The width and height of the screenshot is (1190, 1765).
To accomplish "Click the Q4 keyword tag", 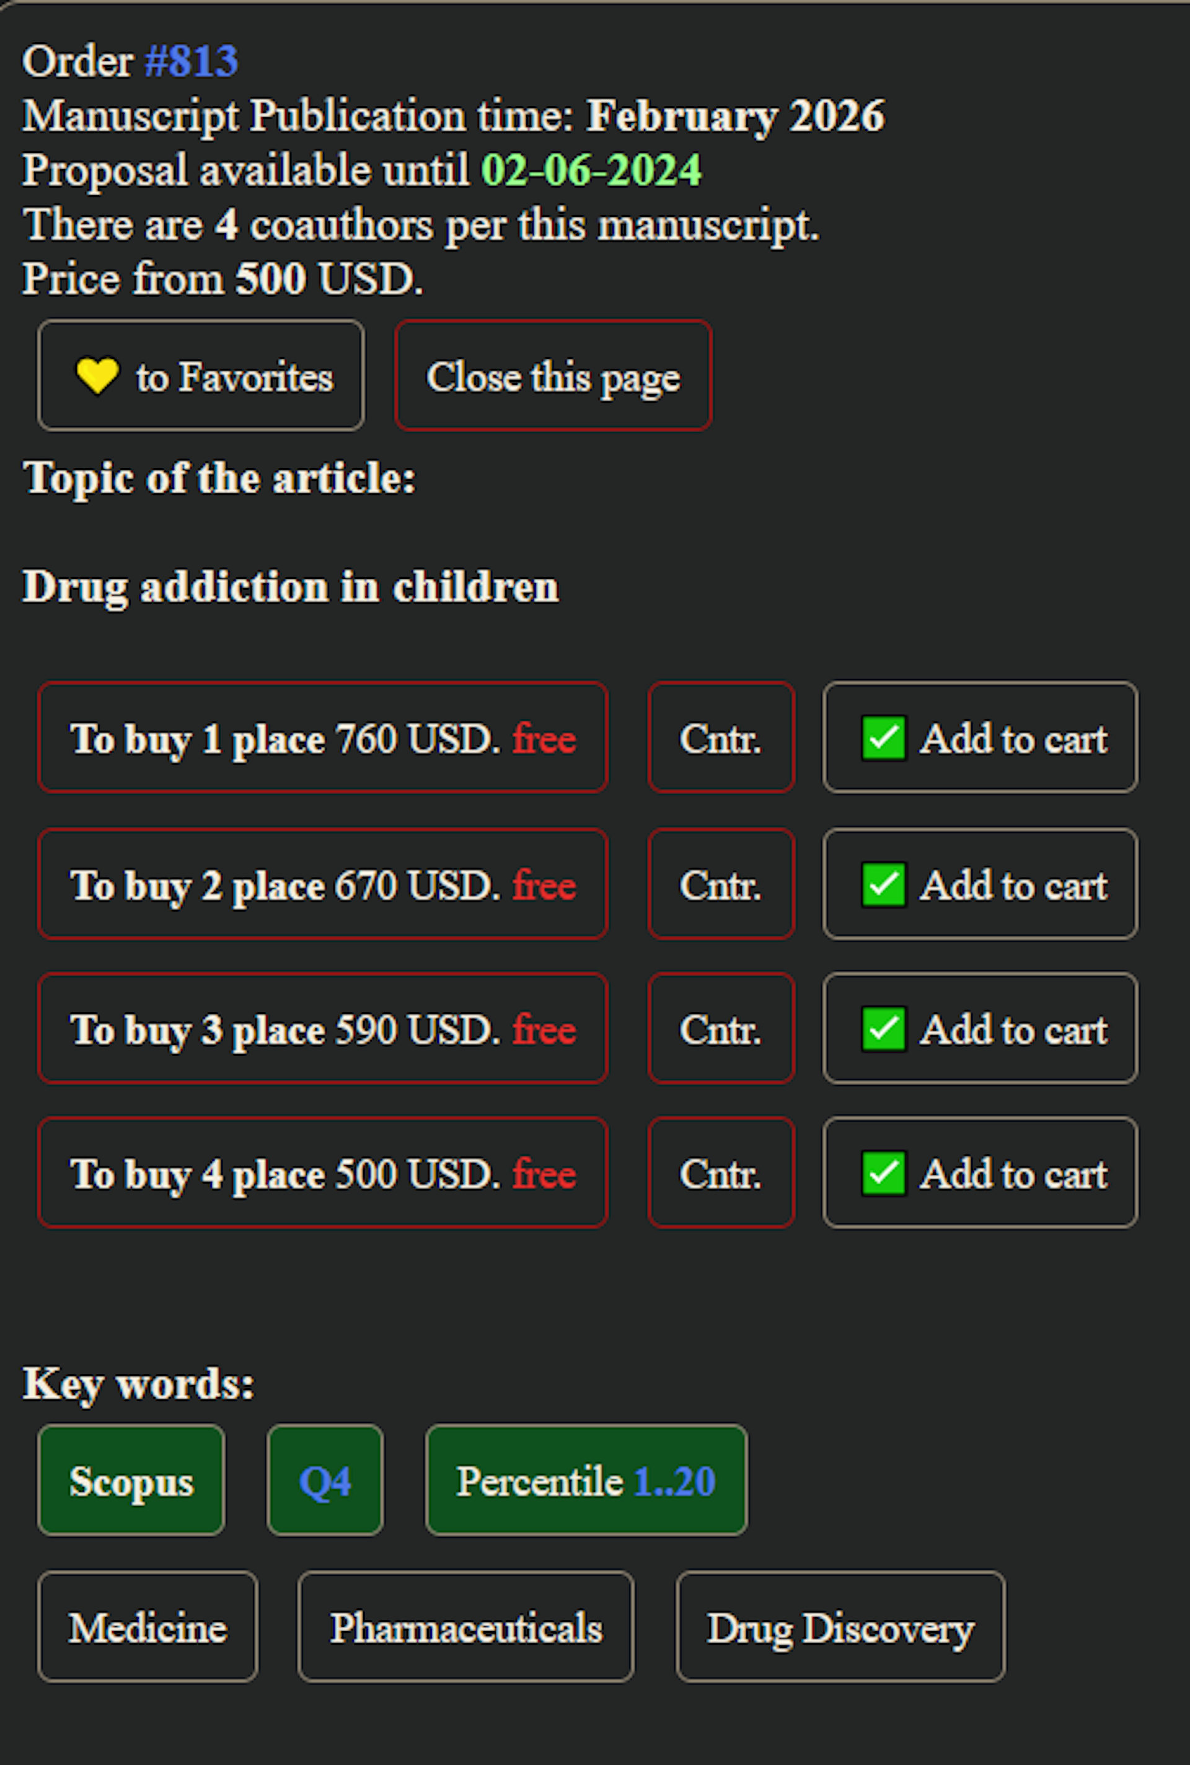I will point(325,1480).
